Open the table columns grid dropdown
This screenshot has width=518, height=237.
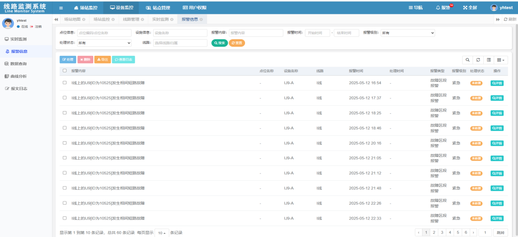coord(501,60)
